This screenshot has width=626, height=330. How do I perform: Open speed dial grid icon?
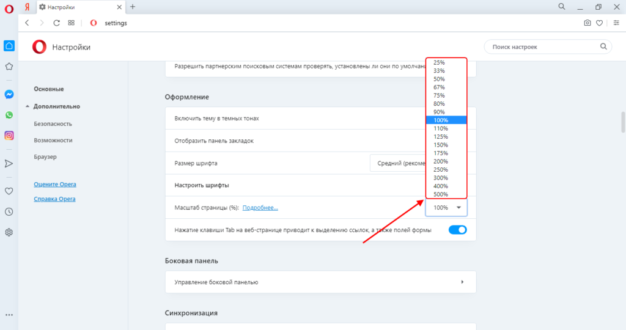point(72,23)
